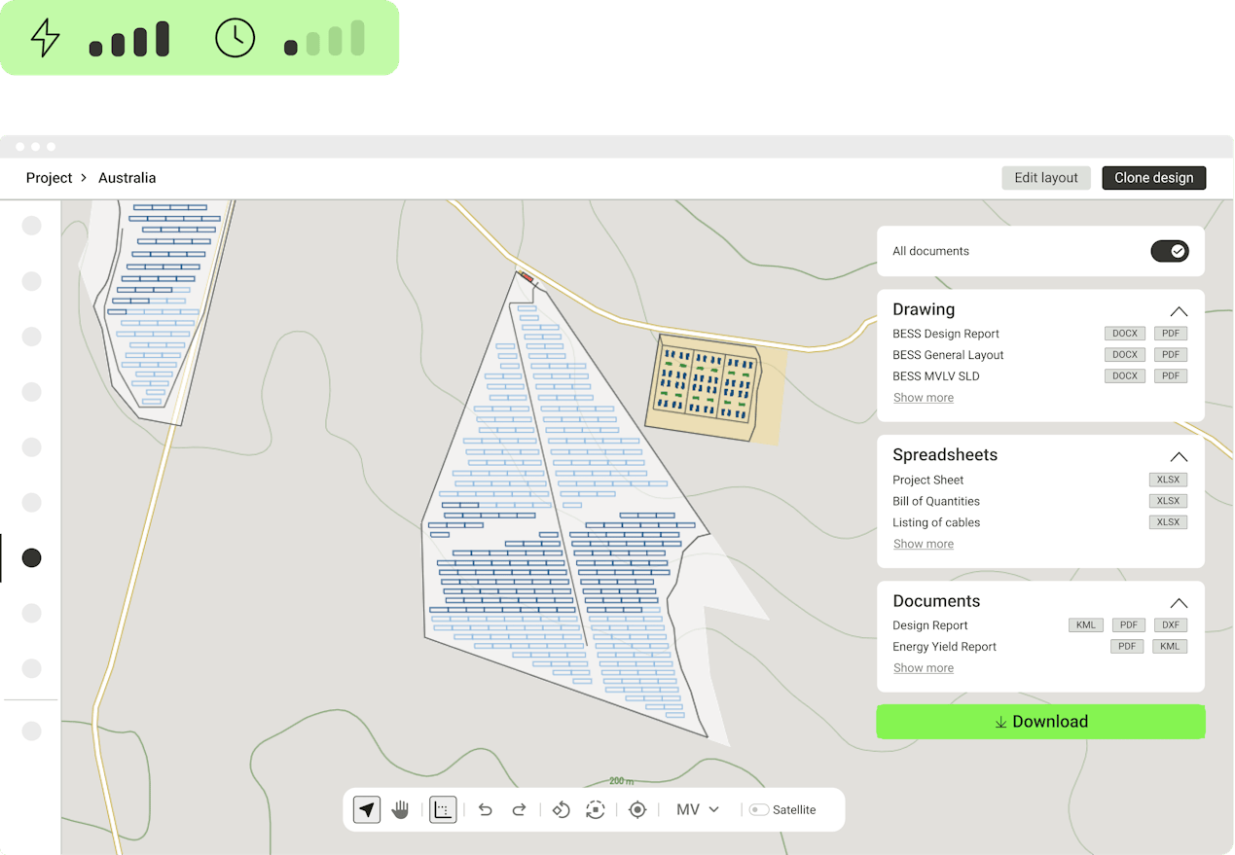Image resolution: width=1235 pixels, height=855 pixels.
Task: Click the Spreadsheets section heading
Action: 945,455
